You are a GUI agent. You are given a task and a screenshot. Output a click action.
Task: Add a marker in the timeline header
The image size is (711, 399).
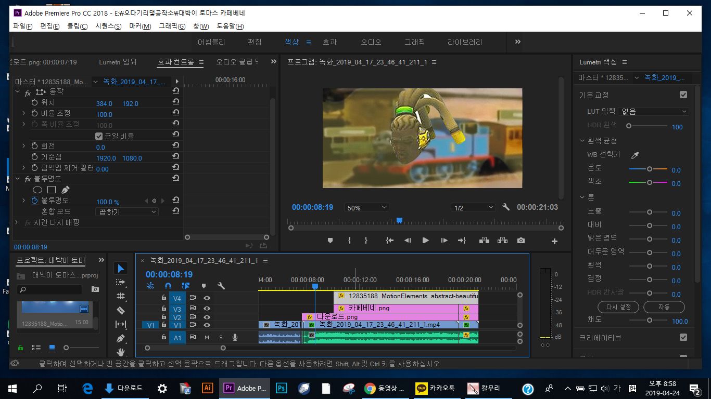pyautogui.click(x=204, y=286)
